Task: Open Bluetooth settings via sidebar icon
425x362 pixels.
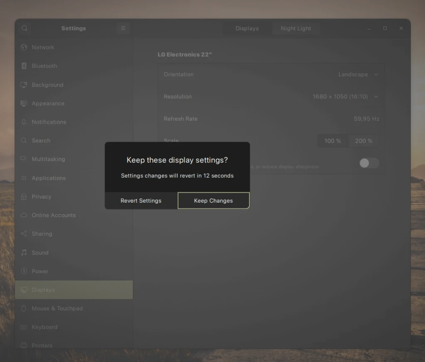Action: [x=24, y=66]
